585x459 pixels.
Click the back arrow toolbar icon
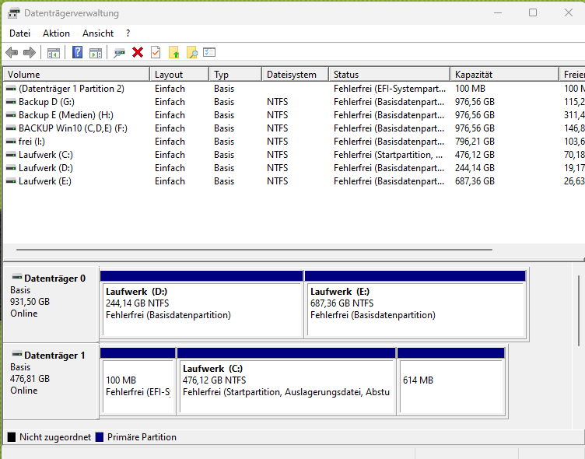12,52
